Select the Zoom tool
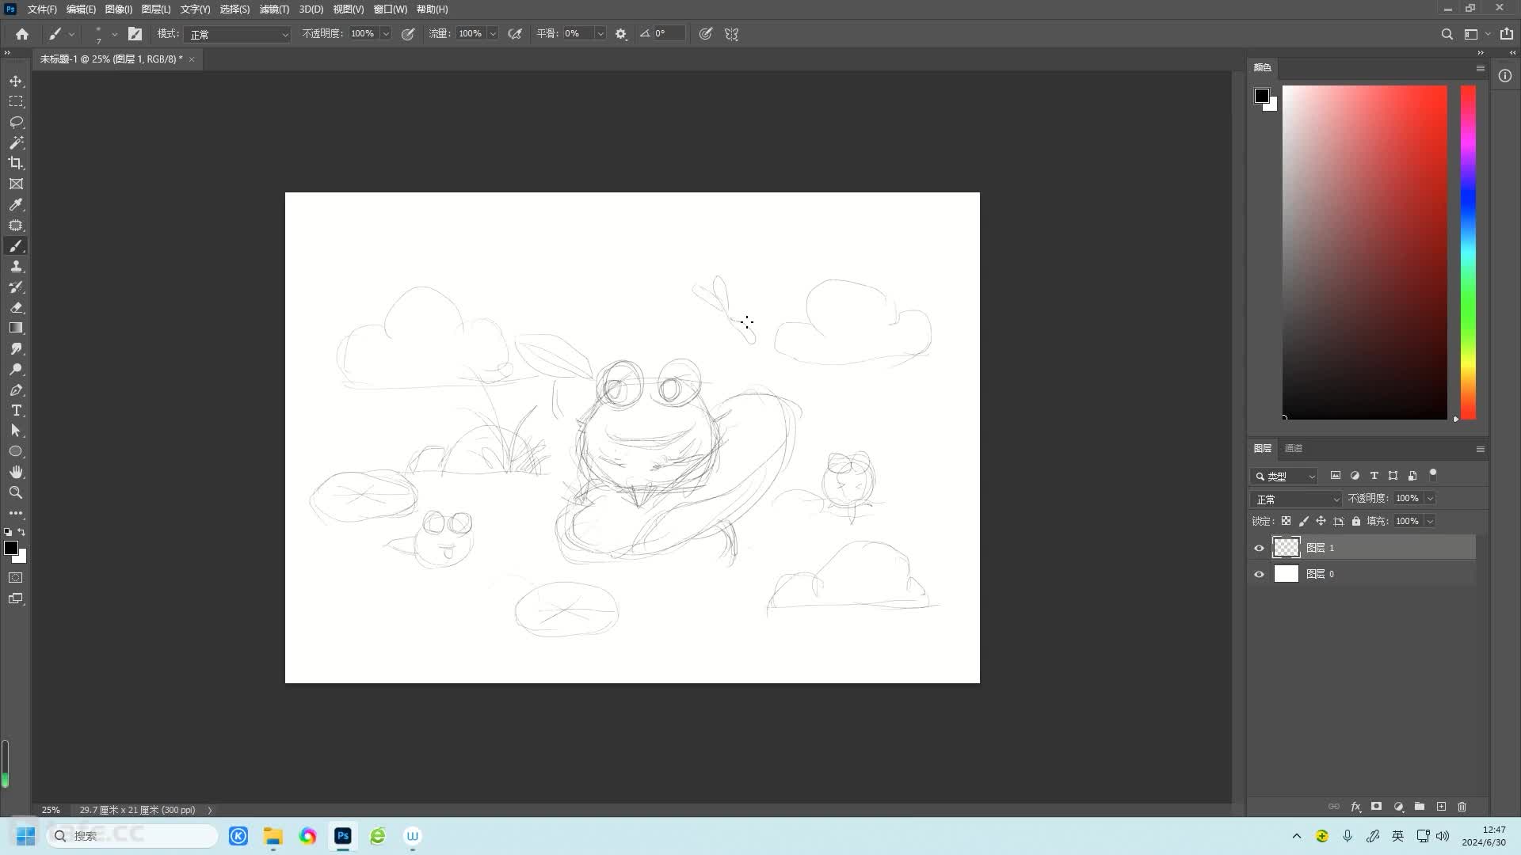1521x855 pixels. pos(16,492)
